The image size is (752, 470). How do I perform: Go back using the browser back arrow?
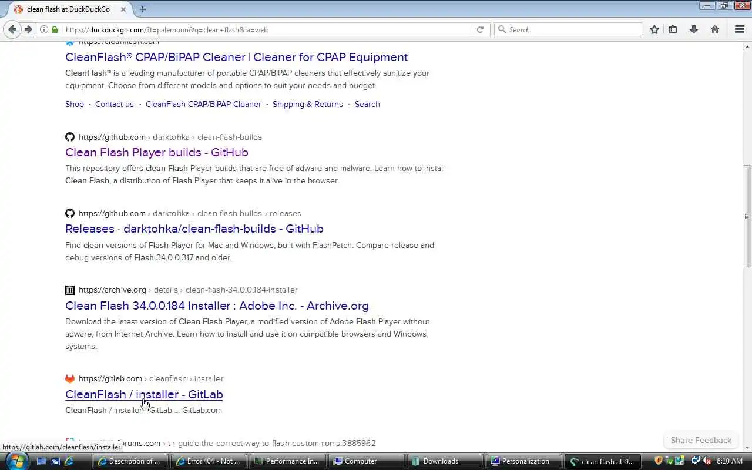12,29
